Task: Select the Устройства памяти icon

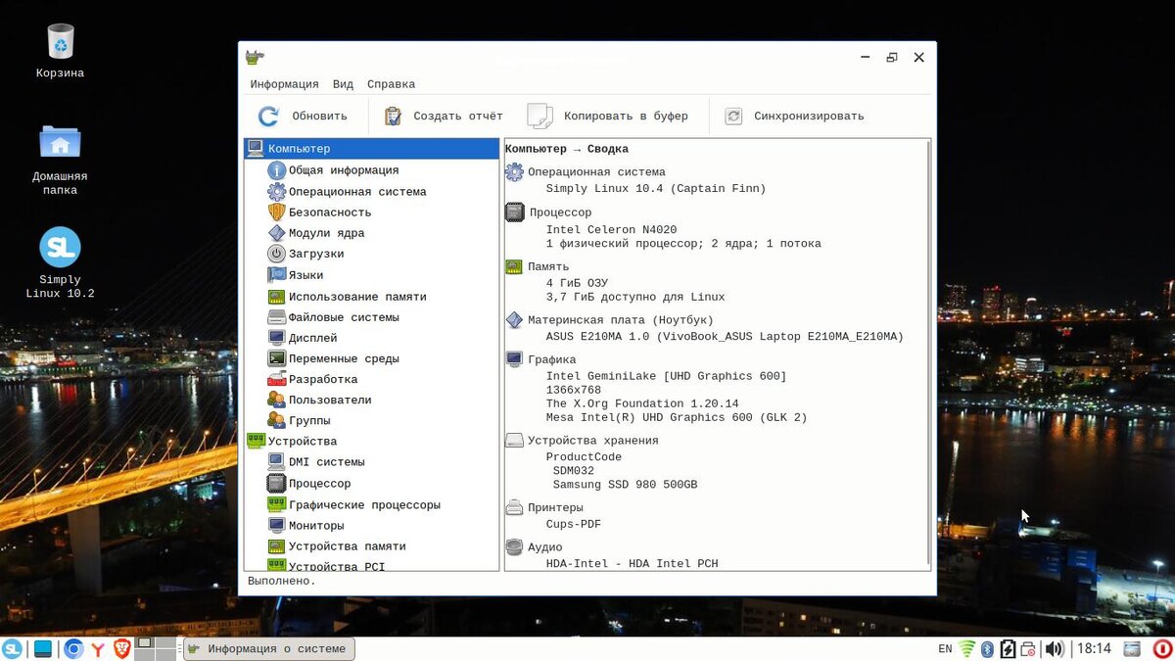Action: point(276,546)
